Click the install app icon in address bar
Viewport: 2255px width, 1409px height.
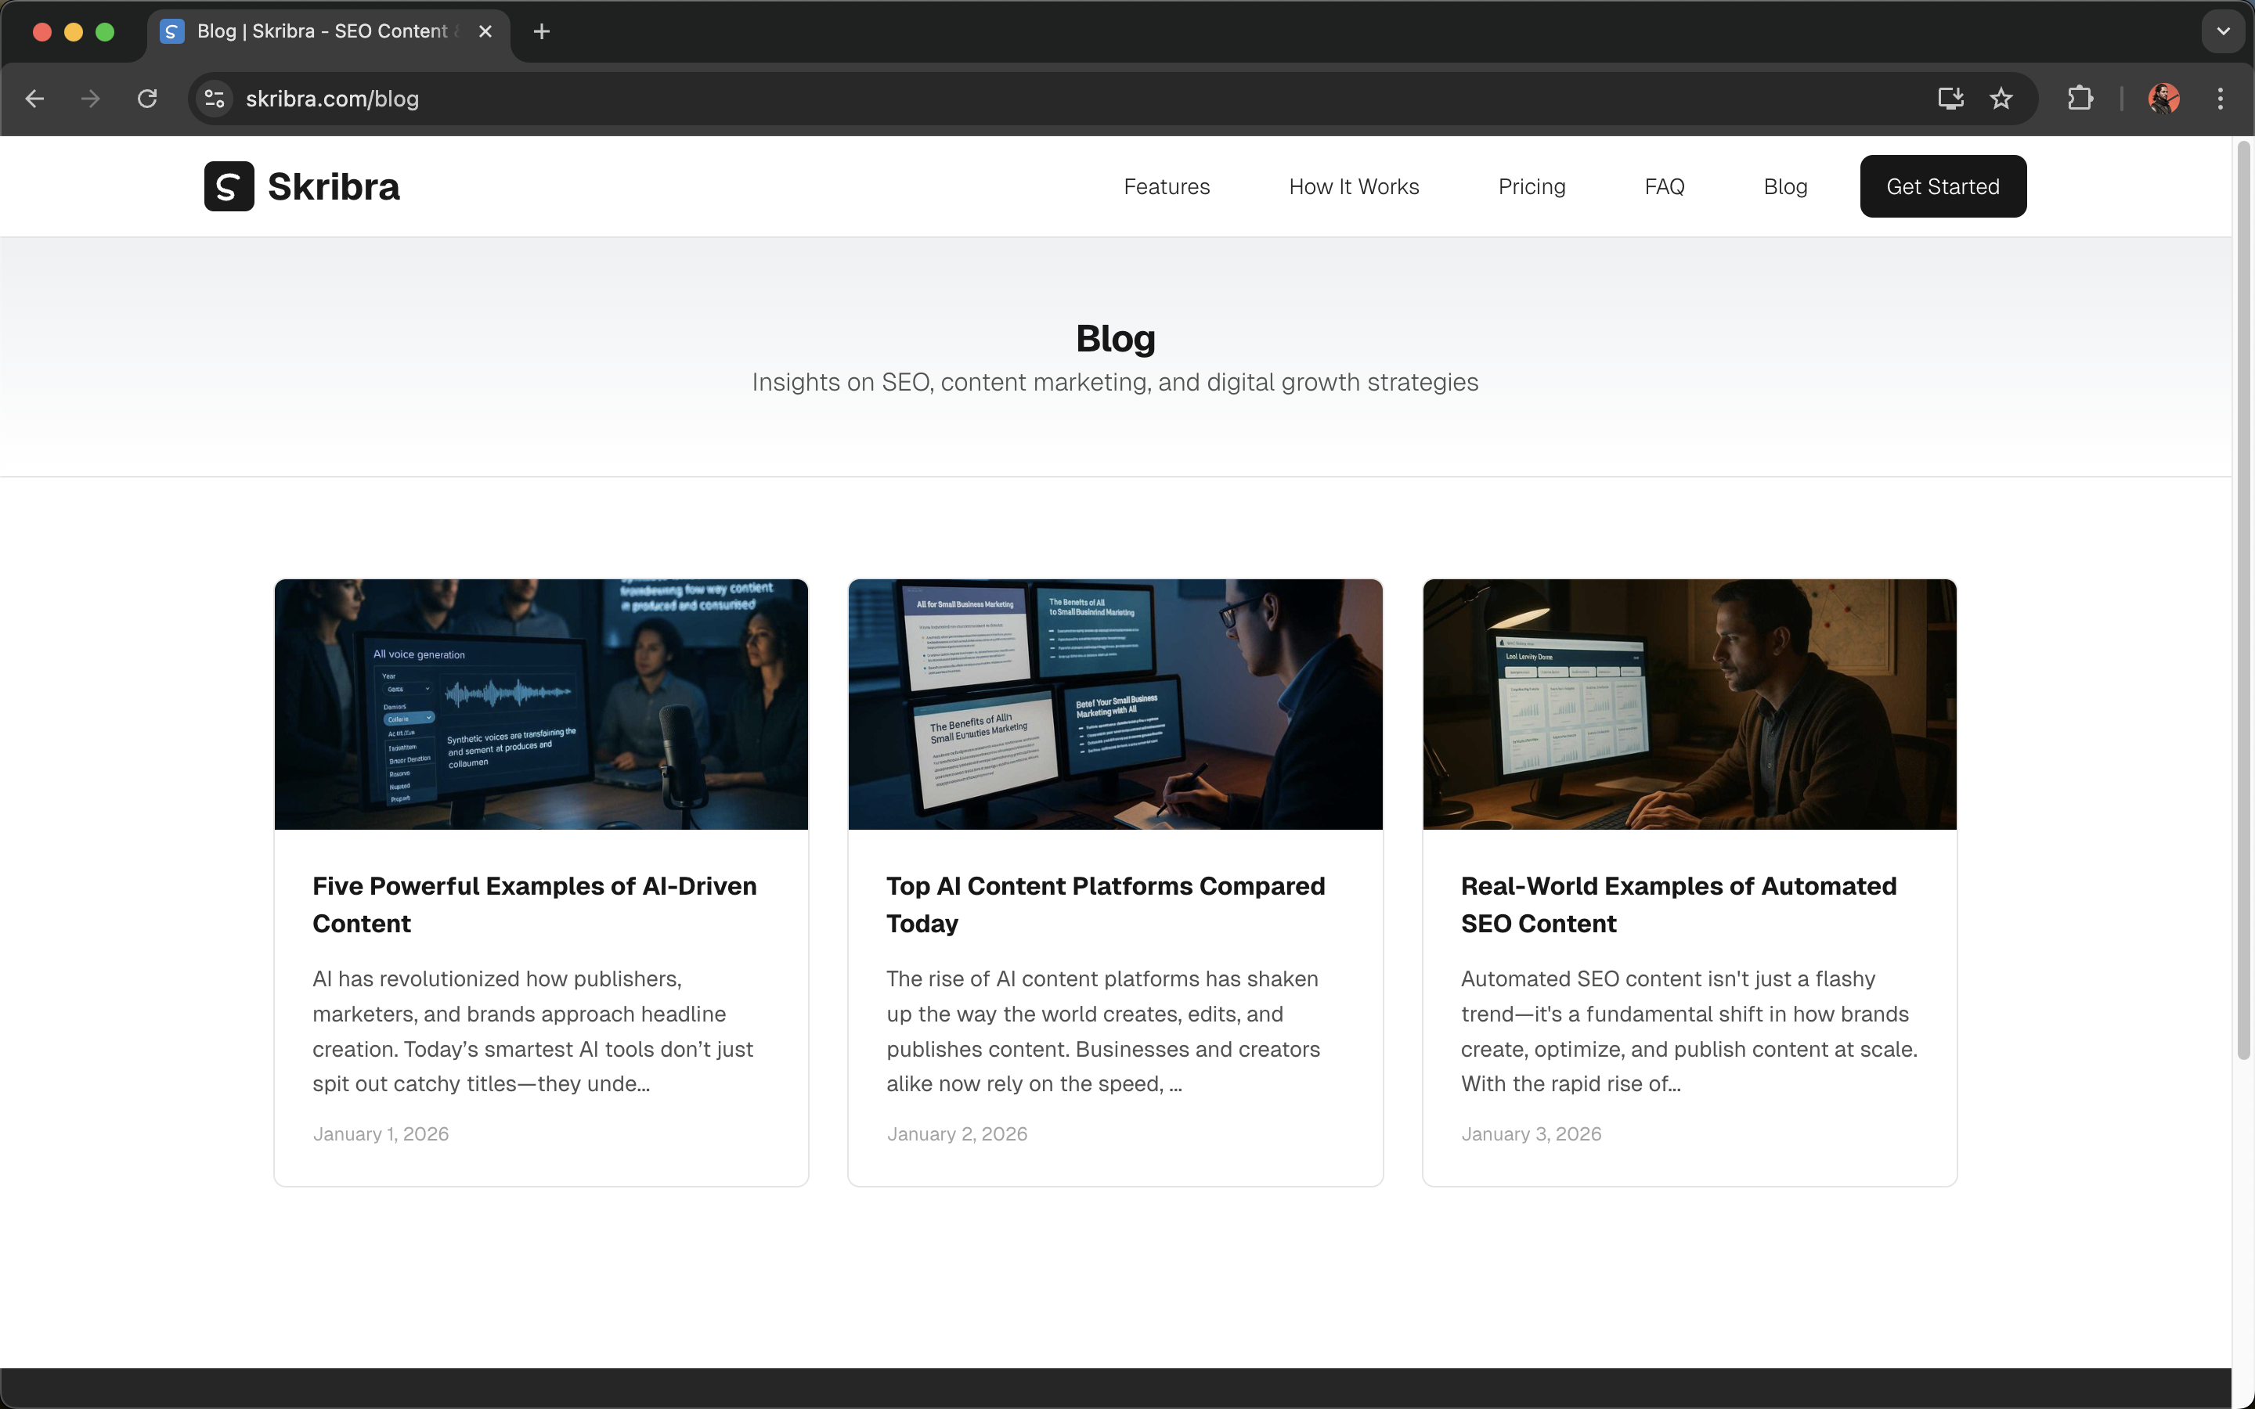1950,99
